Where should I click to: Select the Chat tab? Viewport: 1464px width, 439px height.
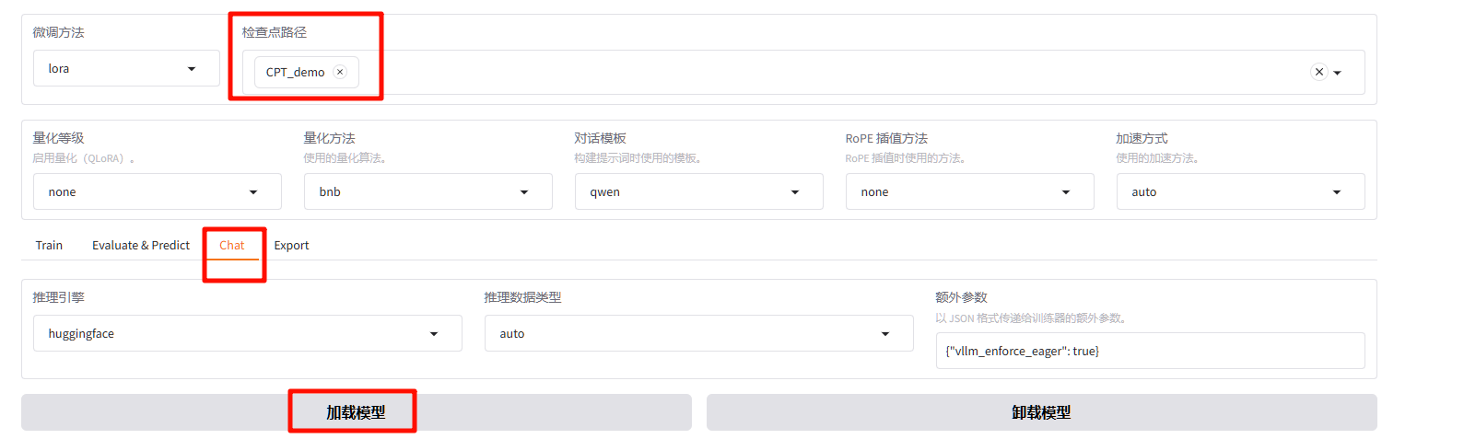coord(232,246)
